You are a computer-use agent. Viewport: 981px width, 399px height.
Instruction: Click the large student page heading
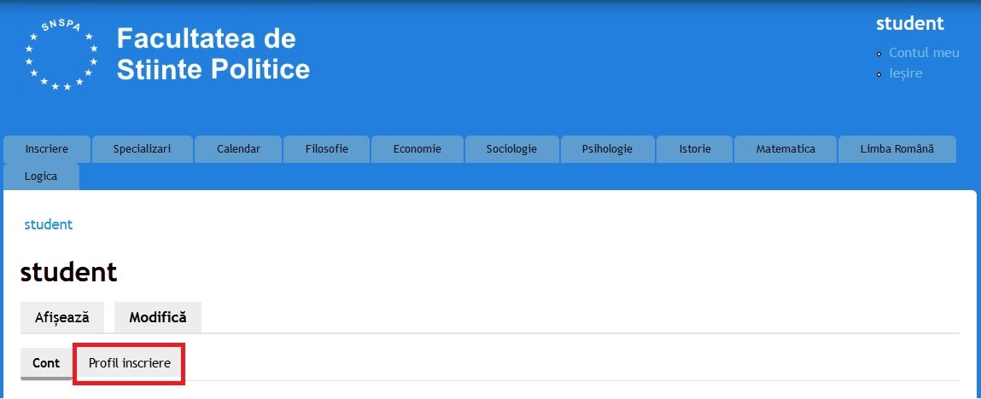[x=69, y=272]
